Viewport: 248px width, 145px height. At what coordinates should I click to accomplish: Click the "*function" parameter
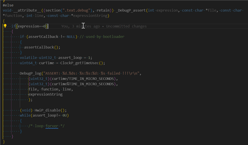click(13, 15)
